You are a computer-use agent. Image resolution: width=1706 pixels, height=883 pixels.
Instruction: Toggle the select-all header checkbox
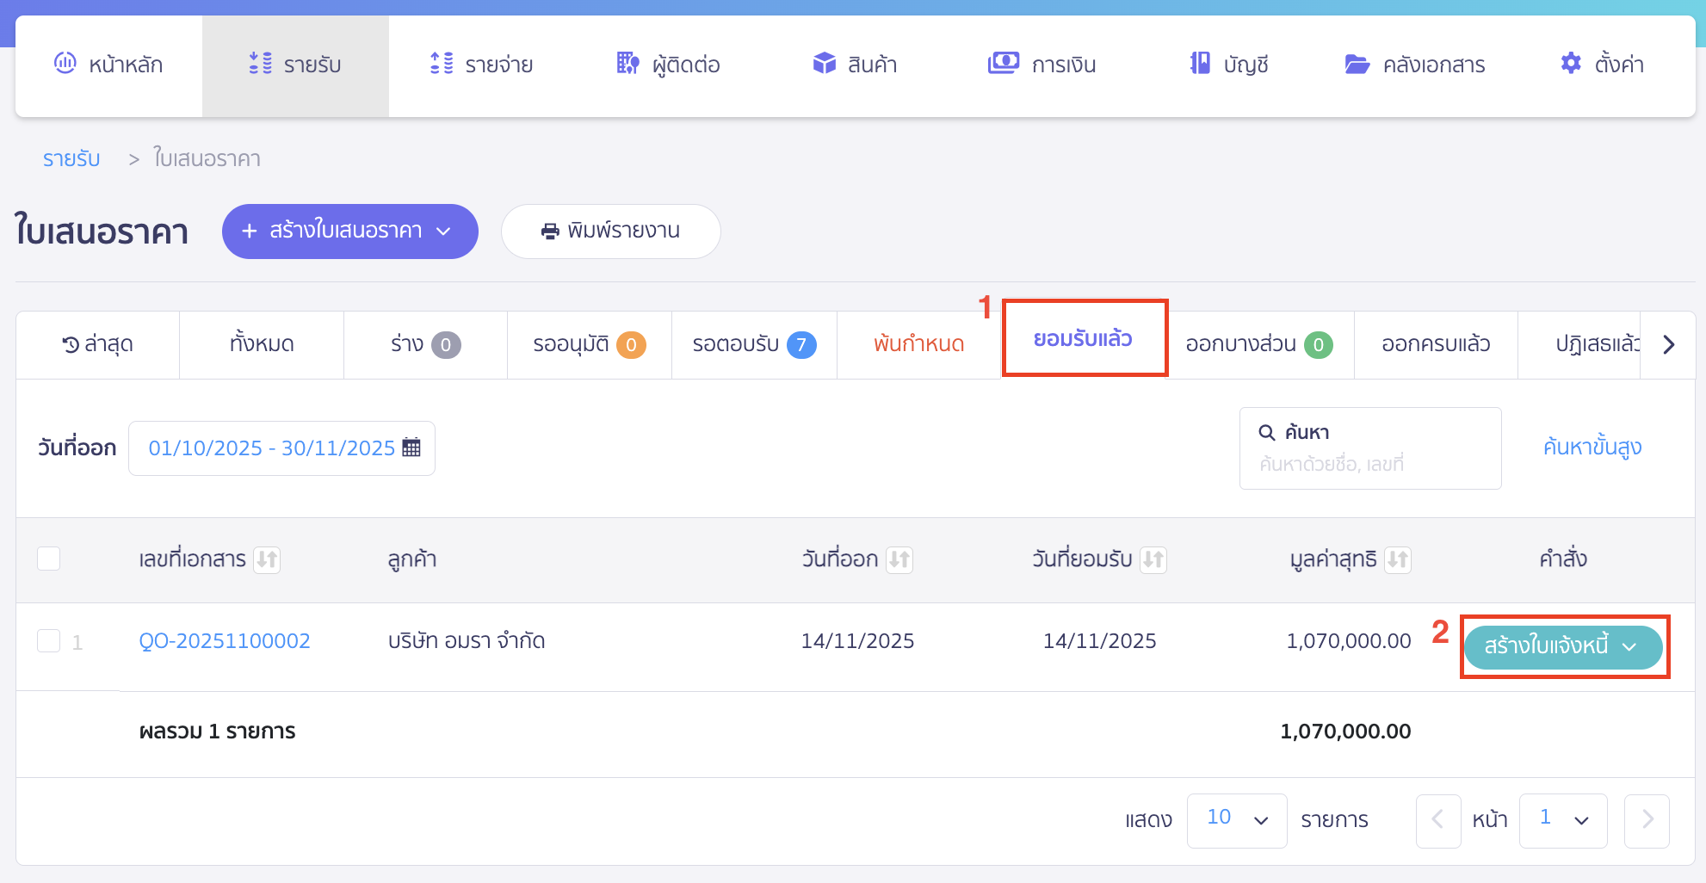click(49, 559)
